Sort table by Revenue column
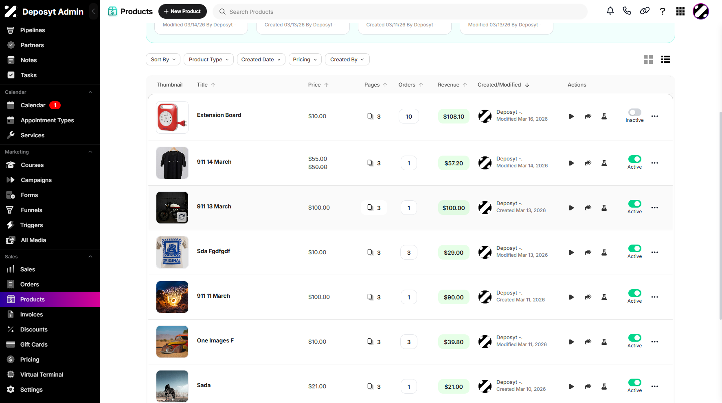722x403 pixels. click(452, 84)
